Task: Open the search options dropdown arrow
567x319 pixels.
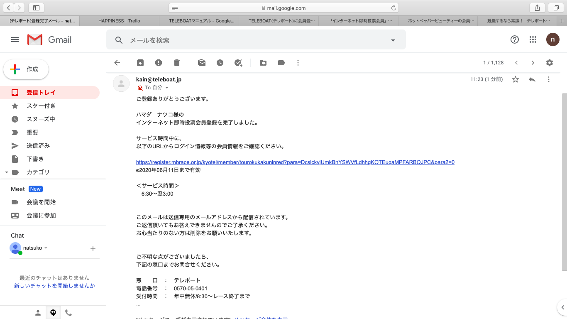Action: click(393, 40)
